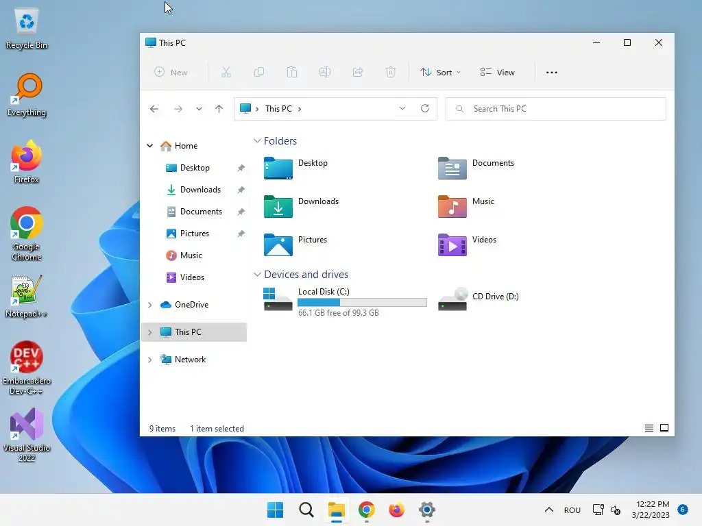Refresh the This PC view
The image size is (702, 526).
[x=425, y=108]
